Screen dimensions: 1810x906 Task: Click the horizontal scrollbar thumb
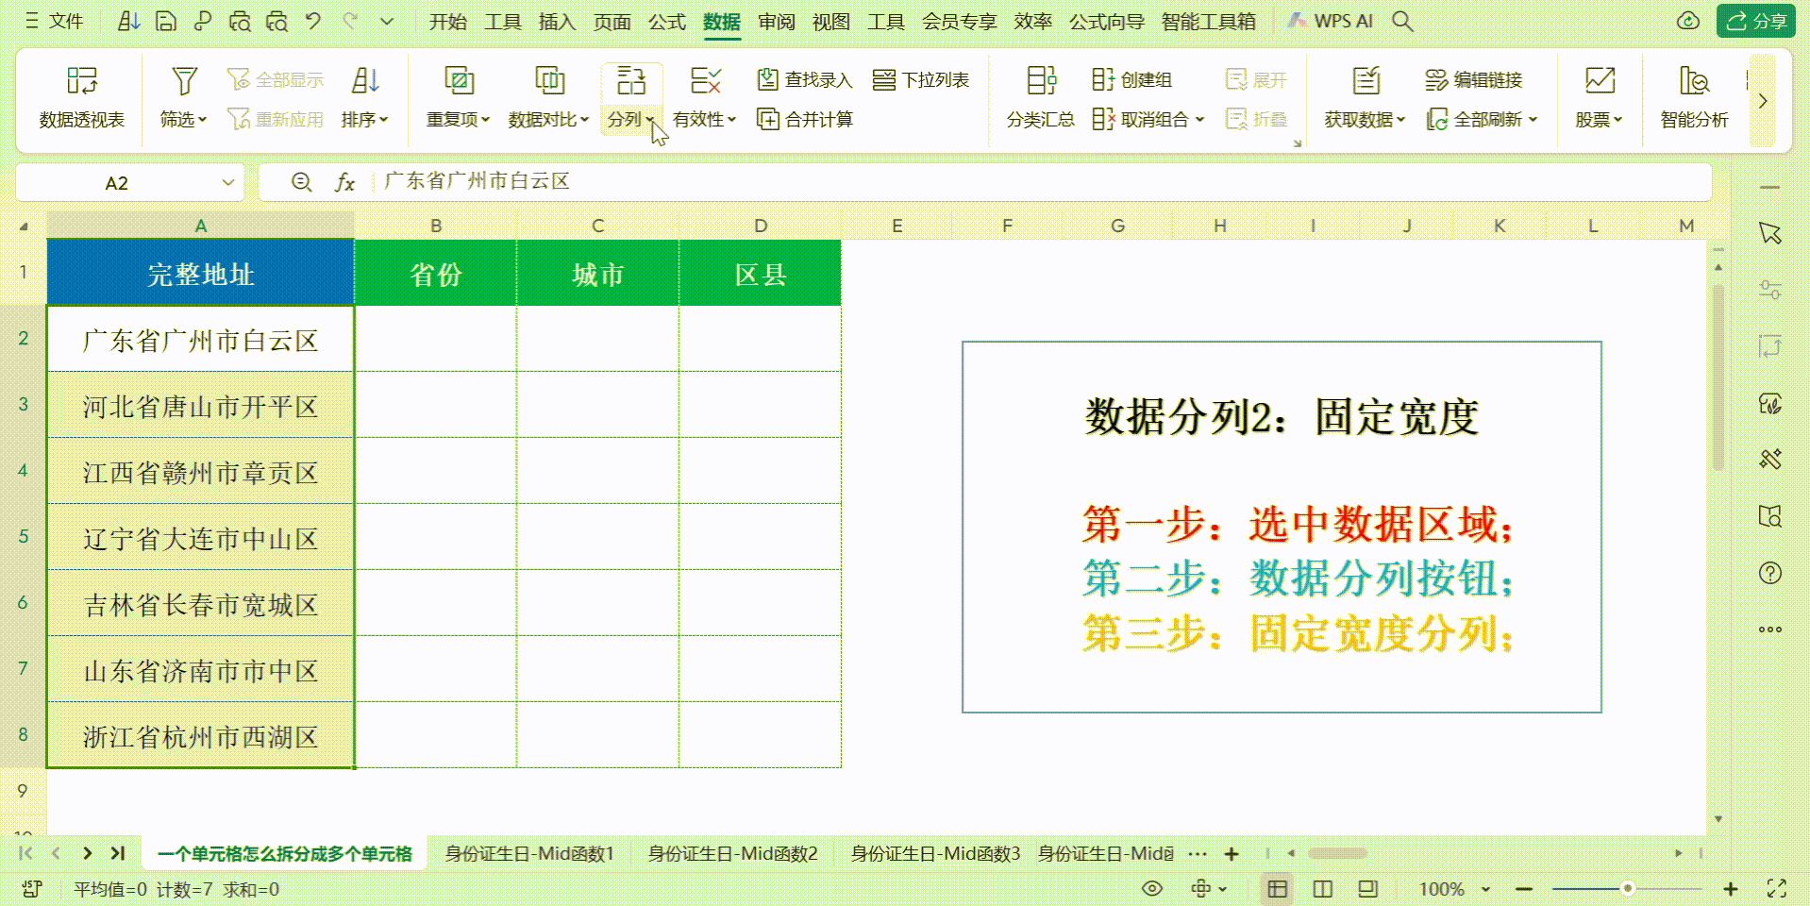point(1337,853)
